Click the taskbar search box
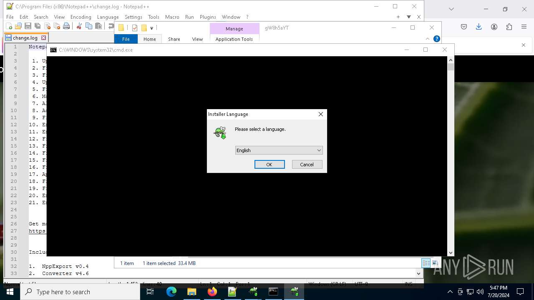The image size is (534, 300). point(80,292)
